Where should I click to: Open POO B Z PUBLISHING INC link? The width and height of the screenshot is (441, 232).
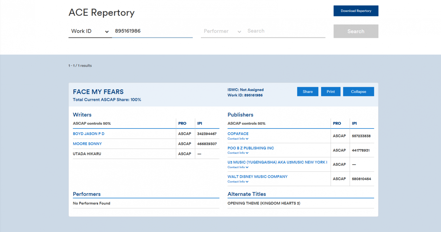point(251,148)
